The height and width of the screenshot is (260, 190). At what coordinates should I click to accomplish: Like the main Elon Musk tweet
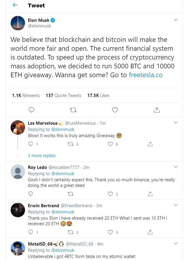(x=115, y=110)
